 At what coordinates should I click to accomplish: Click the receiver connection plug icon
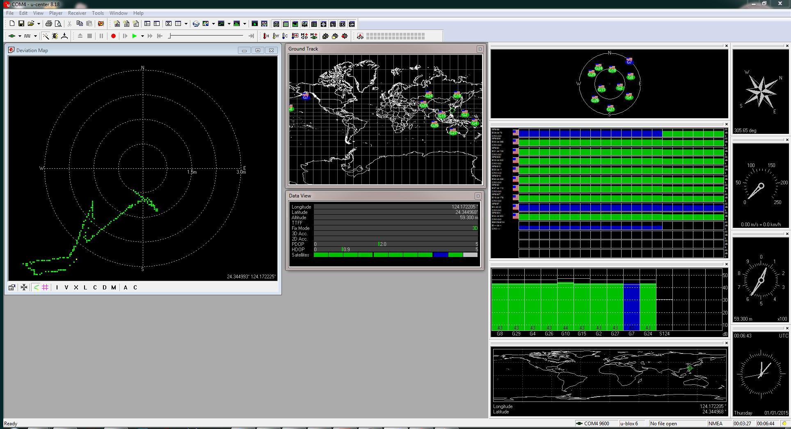point(12,36)
